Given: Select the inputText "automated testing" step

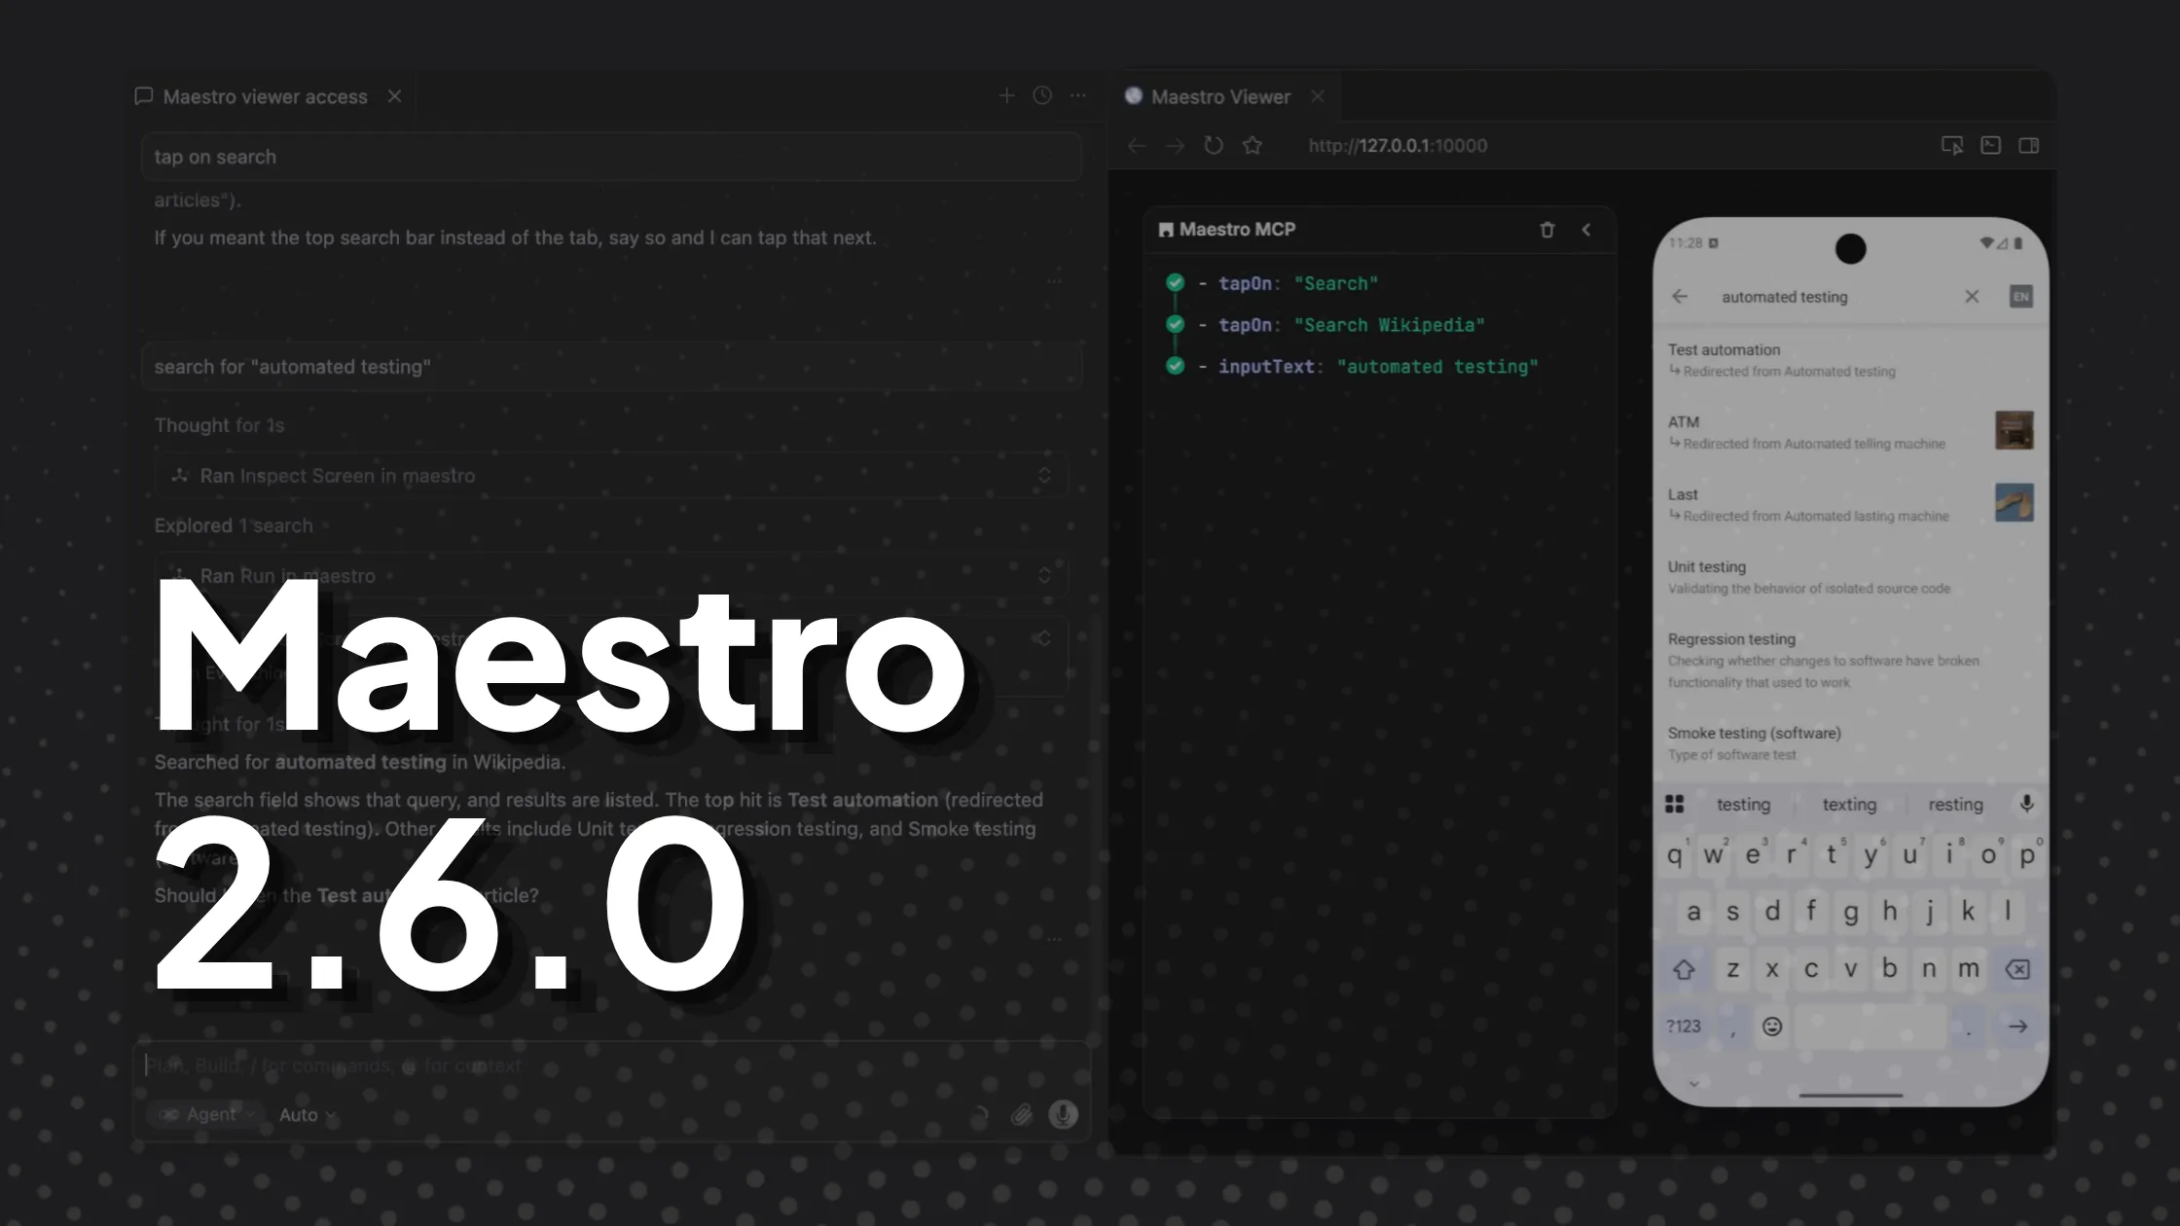Looking at the screenshot, I should [1368, 367].
